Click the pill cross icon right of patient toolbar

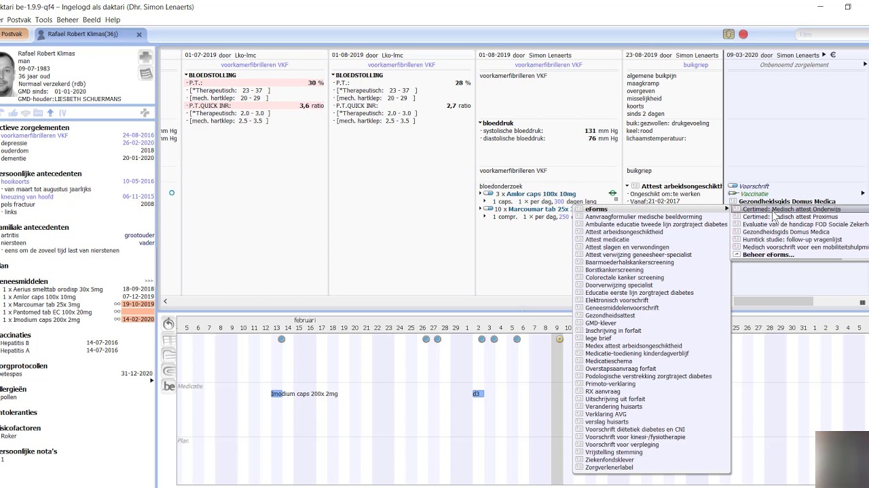(x=145, y=113)
